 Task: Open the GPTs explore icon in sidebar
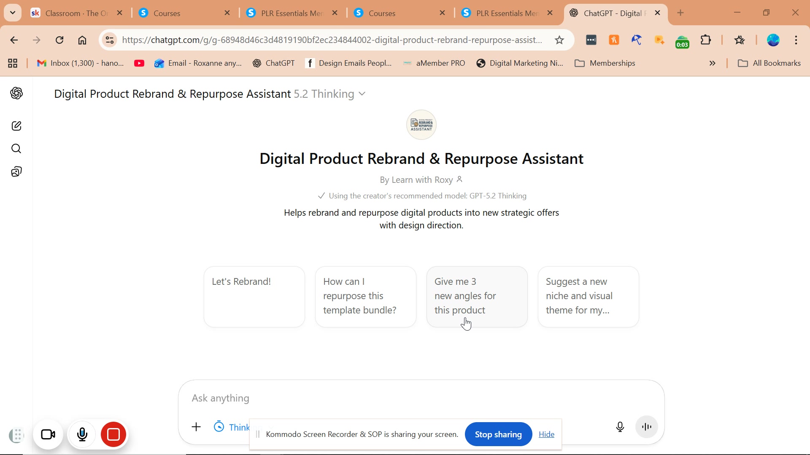click(16, 171)
